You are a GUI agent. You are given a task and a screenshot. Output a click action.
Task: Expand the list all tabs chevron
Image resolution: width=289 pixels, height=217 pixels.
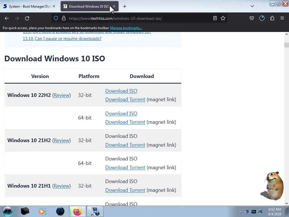tap(252, 6)
